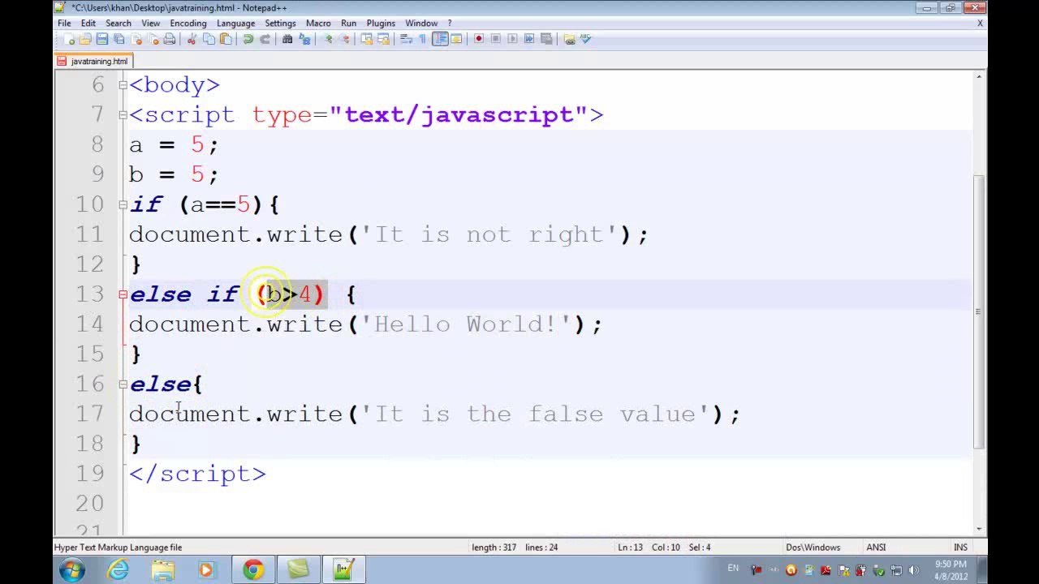Open the Macro menu

[318, 24]
